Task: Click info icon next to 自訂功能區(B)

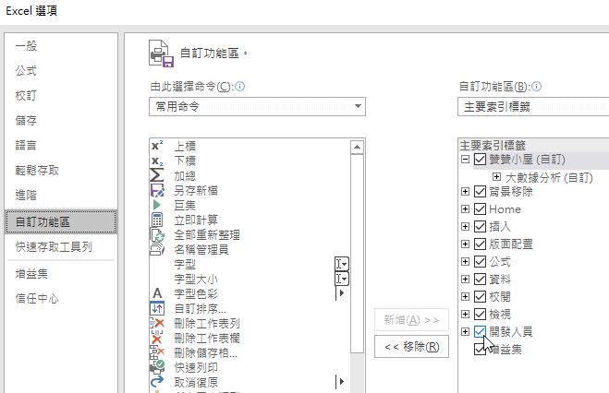Action: (x=536, y=86)
